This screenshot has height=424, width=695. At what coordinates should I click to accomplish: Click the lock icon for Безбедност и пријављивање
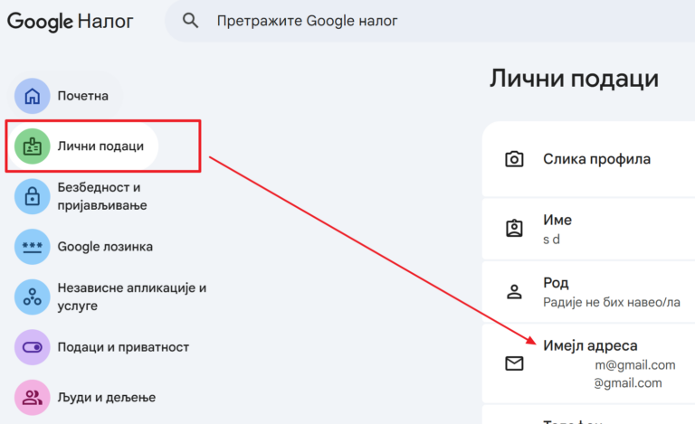tap(33, 196)
